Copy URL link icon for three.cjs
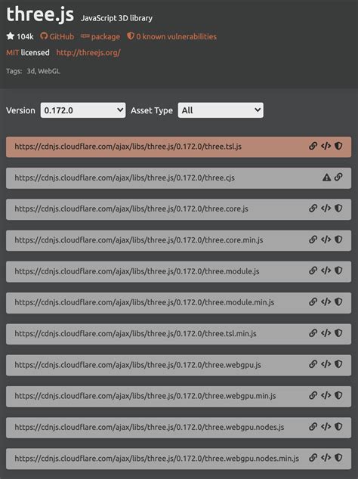Screen dimensions: 358x479 [x=338, y=178]
